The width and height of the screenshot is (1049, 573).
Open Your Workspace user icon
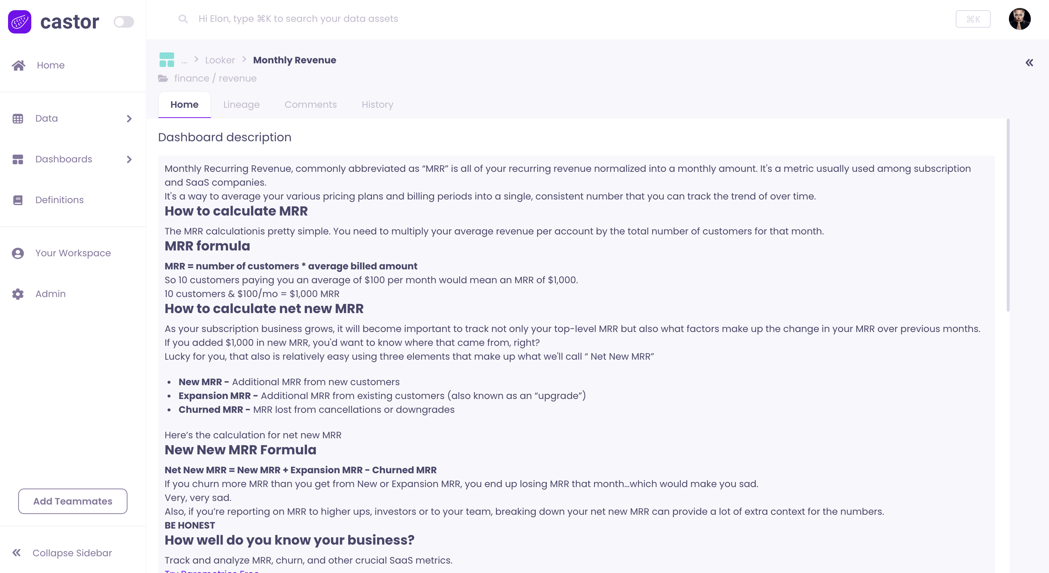(18, 253)
